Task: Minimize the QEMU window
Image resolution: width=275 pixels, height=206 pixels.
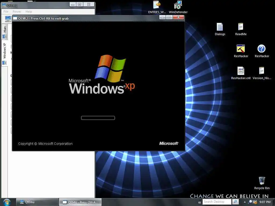Action: (x=162, y=17)
